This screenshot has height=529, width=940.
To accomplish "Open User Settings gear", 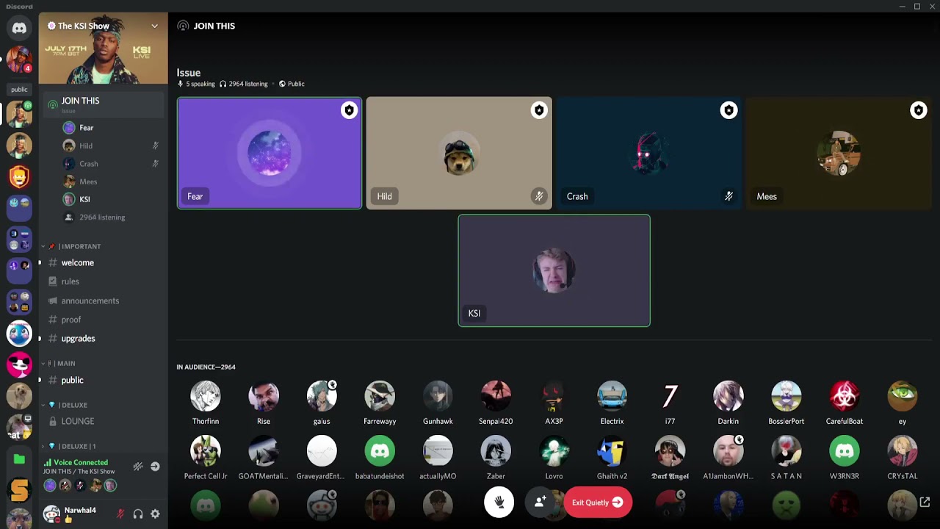I will click(x=155, y=514).
